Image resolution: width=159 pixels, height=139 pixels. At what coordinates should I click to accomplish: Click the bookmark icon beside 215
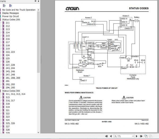(3, 36)
